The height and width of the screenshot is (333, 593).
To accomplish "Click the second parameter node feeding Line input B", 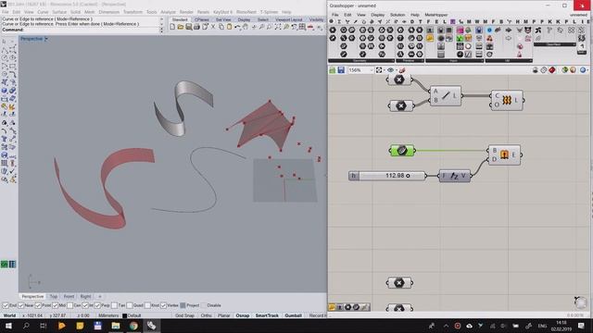I will coord(401,105).
